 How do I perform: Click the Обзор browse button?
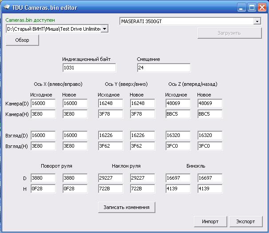pyautogui.click(x=22, y=40)
